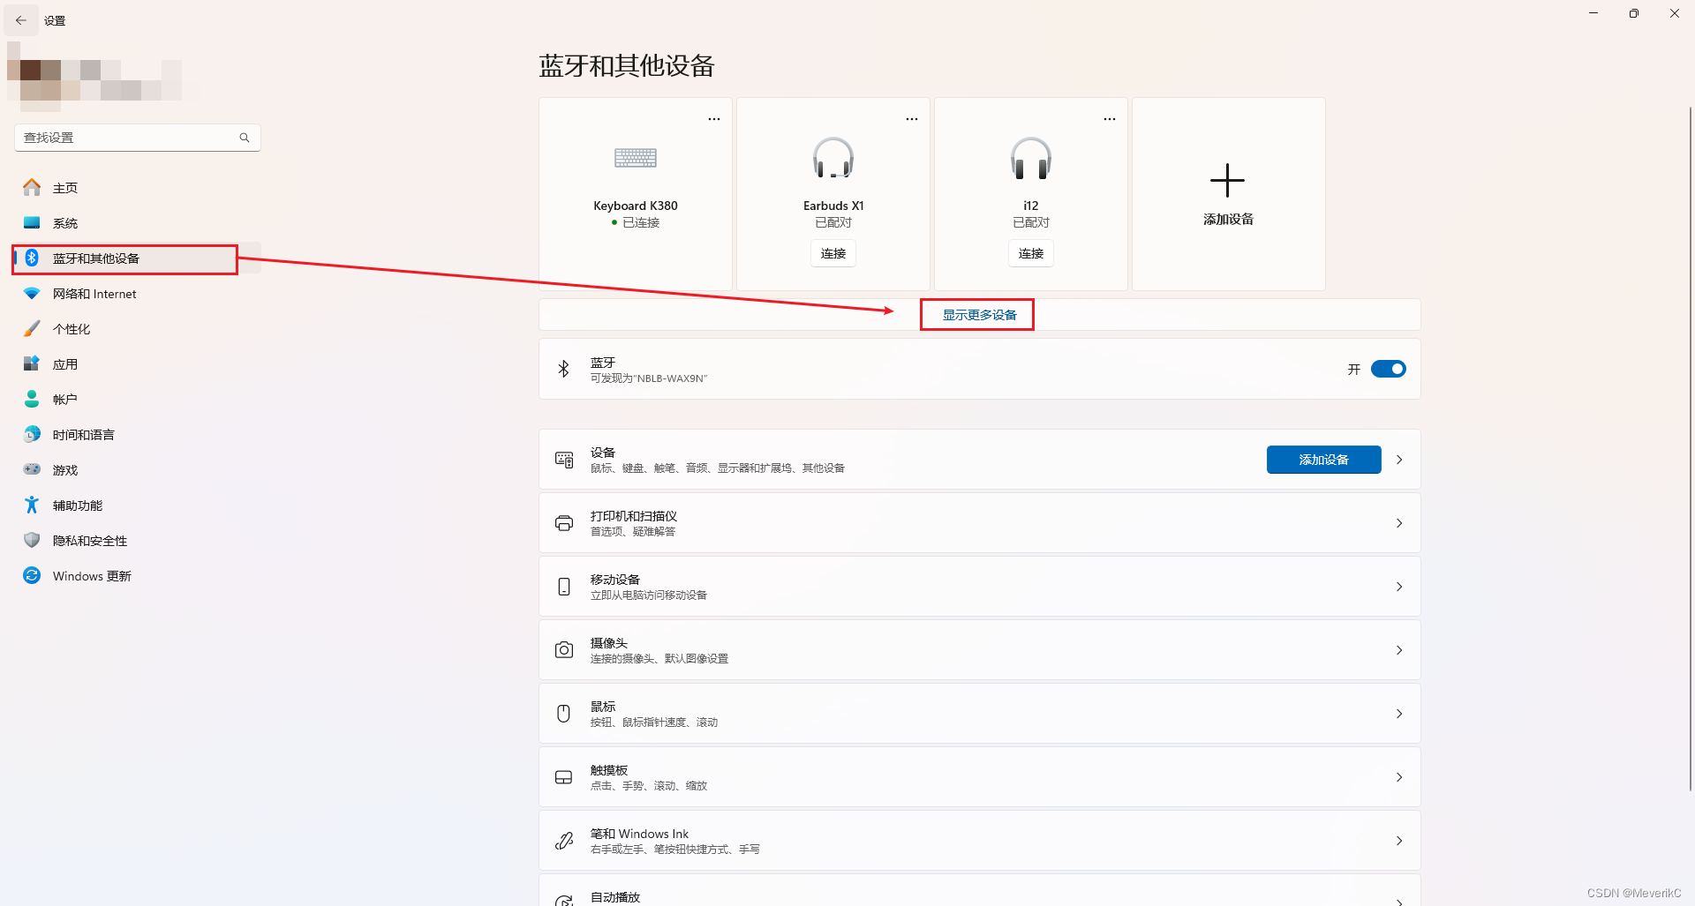Image resolution: width=1695 pixels, height=906 pixels.
Task: Click the Earbuds X1 headphone icon
Action: click(x=833, y=158)
